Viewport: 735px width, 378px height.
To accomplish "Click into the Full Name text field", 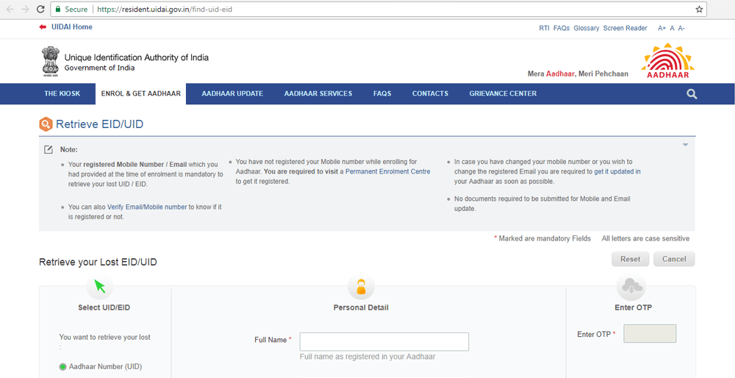I will coord(384,341).
